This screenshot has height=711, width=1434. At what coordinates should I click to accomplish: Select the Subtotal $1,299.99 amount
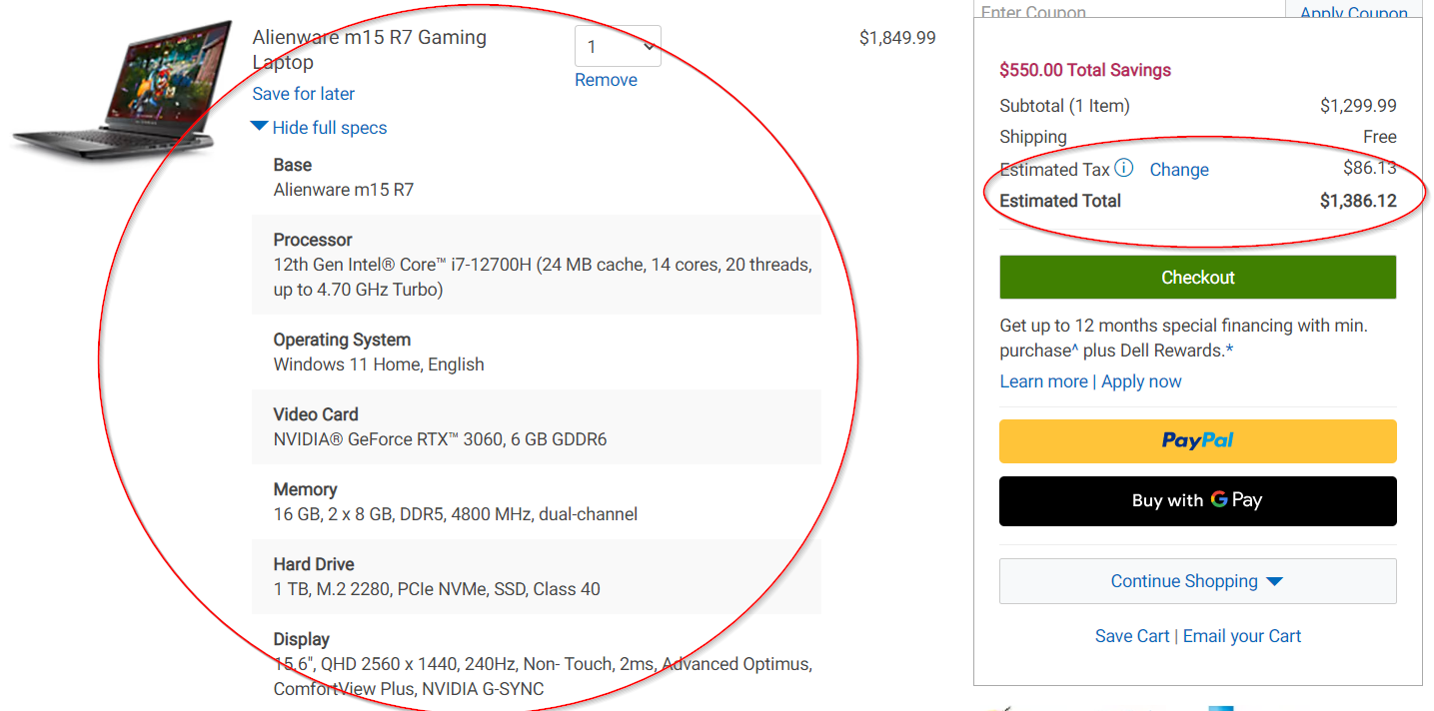(1358, 106)
